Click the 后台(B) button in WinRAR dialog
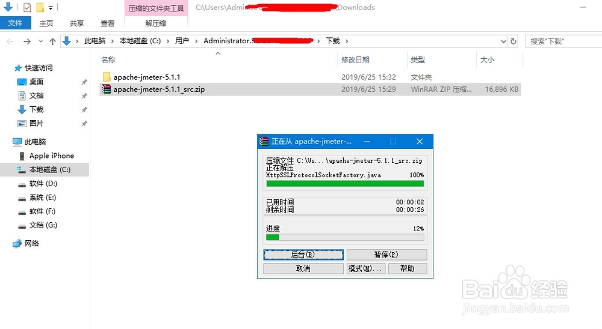This screenshot has width=602, height=329. tap(303, 255)
